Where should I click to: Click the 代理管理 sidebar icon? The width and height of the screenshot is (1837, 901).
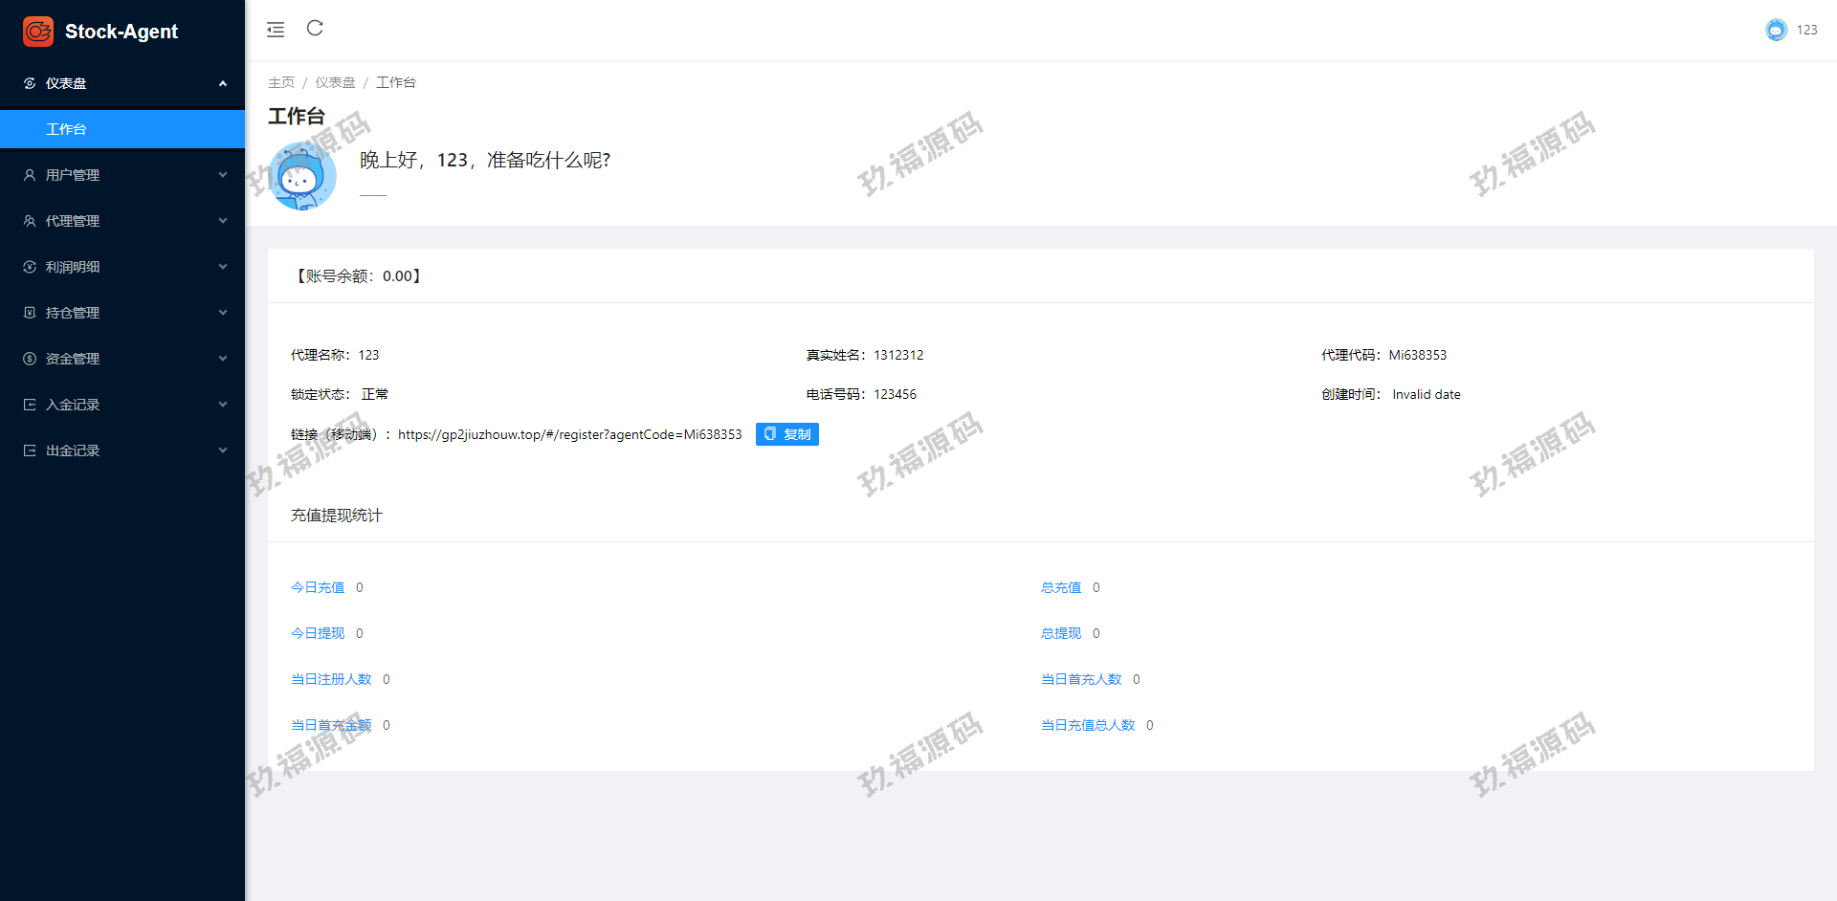click(30, 221)
